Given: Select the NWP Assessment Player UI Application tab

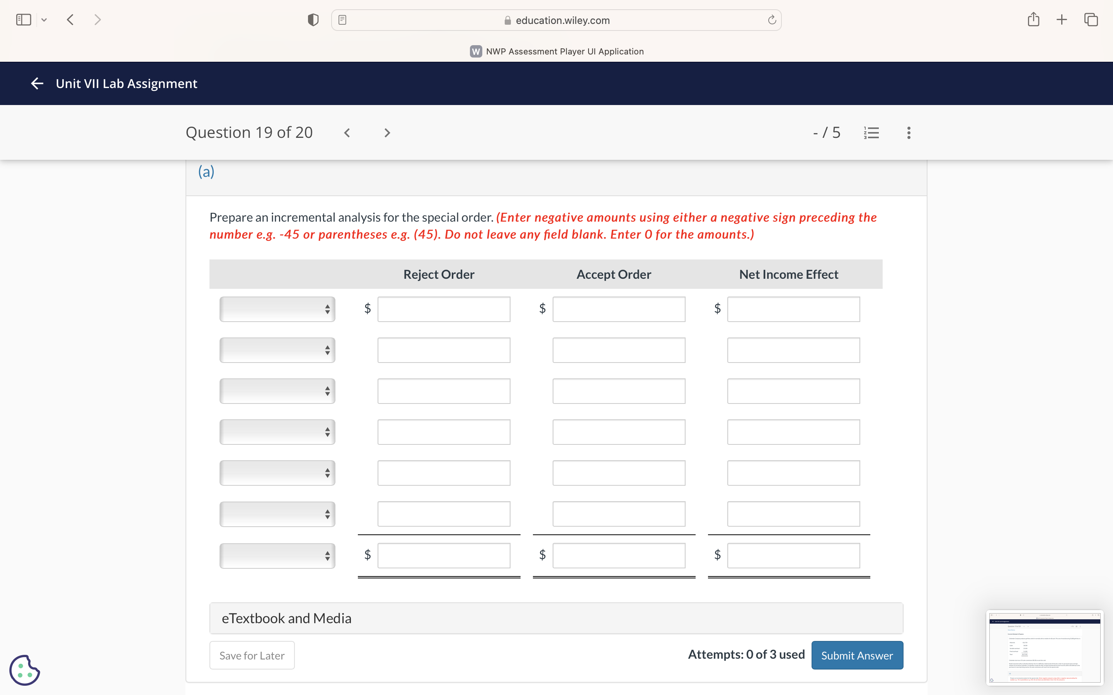Looking at the screenshot, I should [556, 51].
